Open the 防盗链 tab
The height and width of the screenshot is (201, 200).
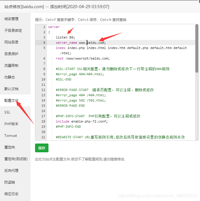(x=10, y=182)
